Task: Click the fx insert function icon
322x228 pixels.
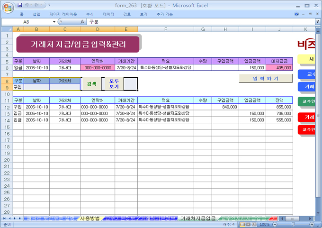Action: click(82, 22)
